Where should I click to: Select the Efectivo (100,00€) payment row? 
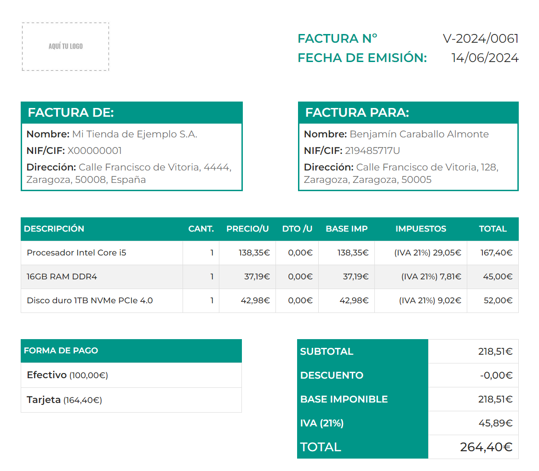[67, 375]
